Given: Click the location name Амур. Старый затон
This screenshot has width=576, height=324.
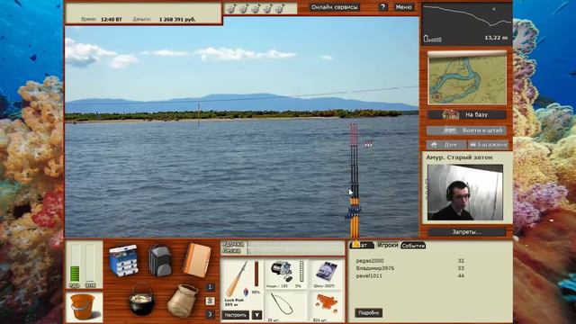Looking at the screenshot, I should [x=459, y=157].
